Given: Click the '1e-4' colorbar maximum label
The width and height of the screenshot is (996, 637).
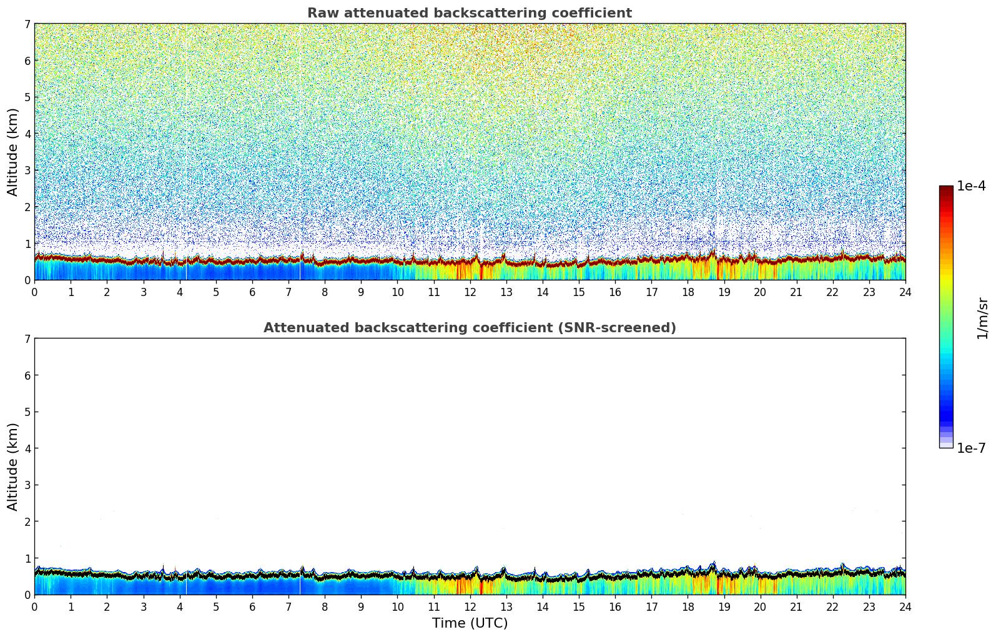Looking at the screenshot, I should (971, 186).
